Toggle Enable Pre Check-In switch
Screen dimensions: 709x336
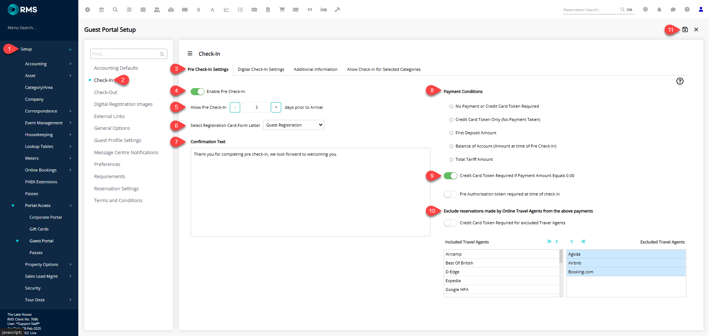point(197,91)
